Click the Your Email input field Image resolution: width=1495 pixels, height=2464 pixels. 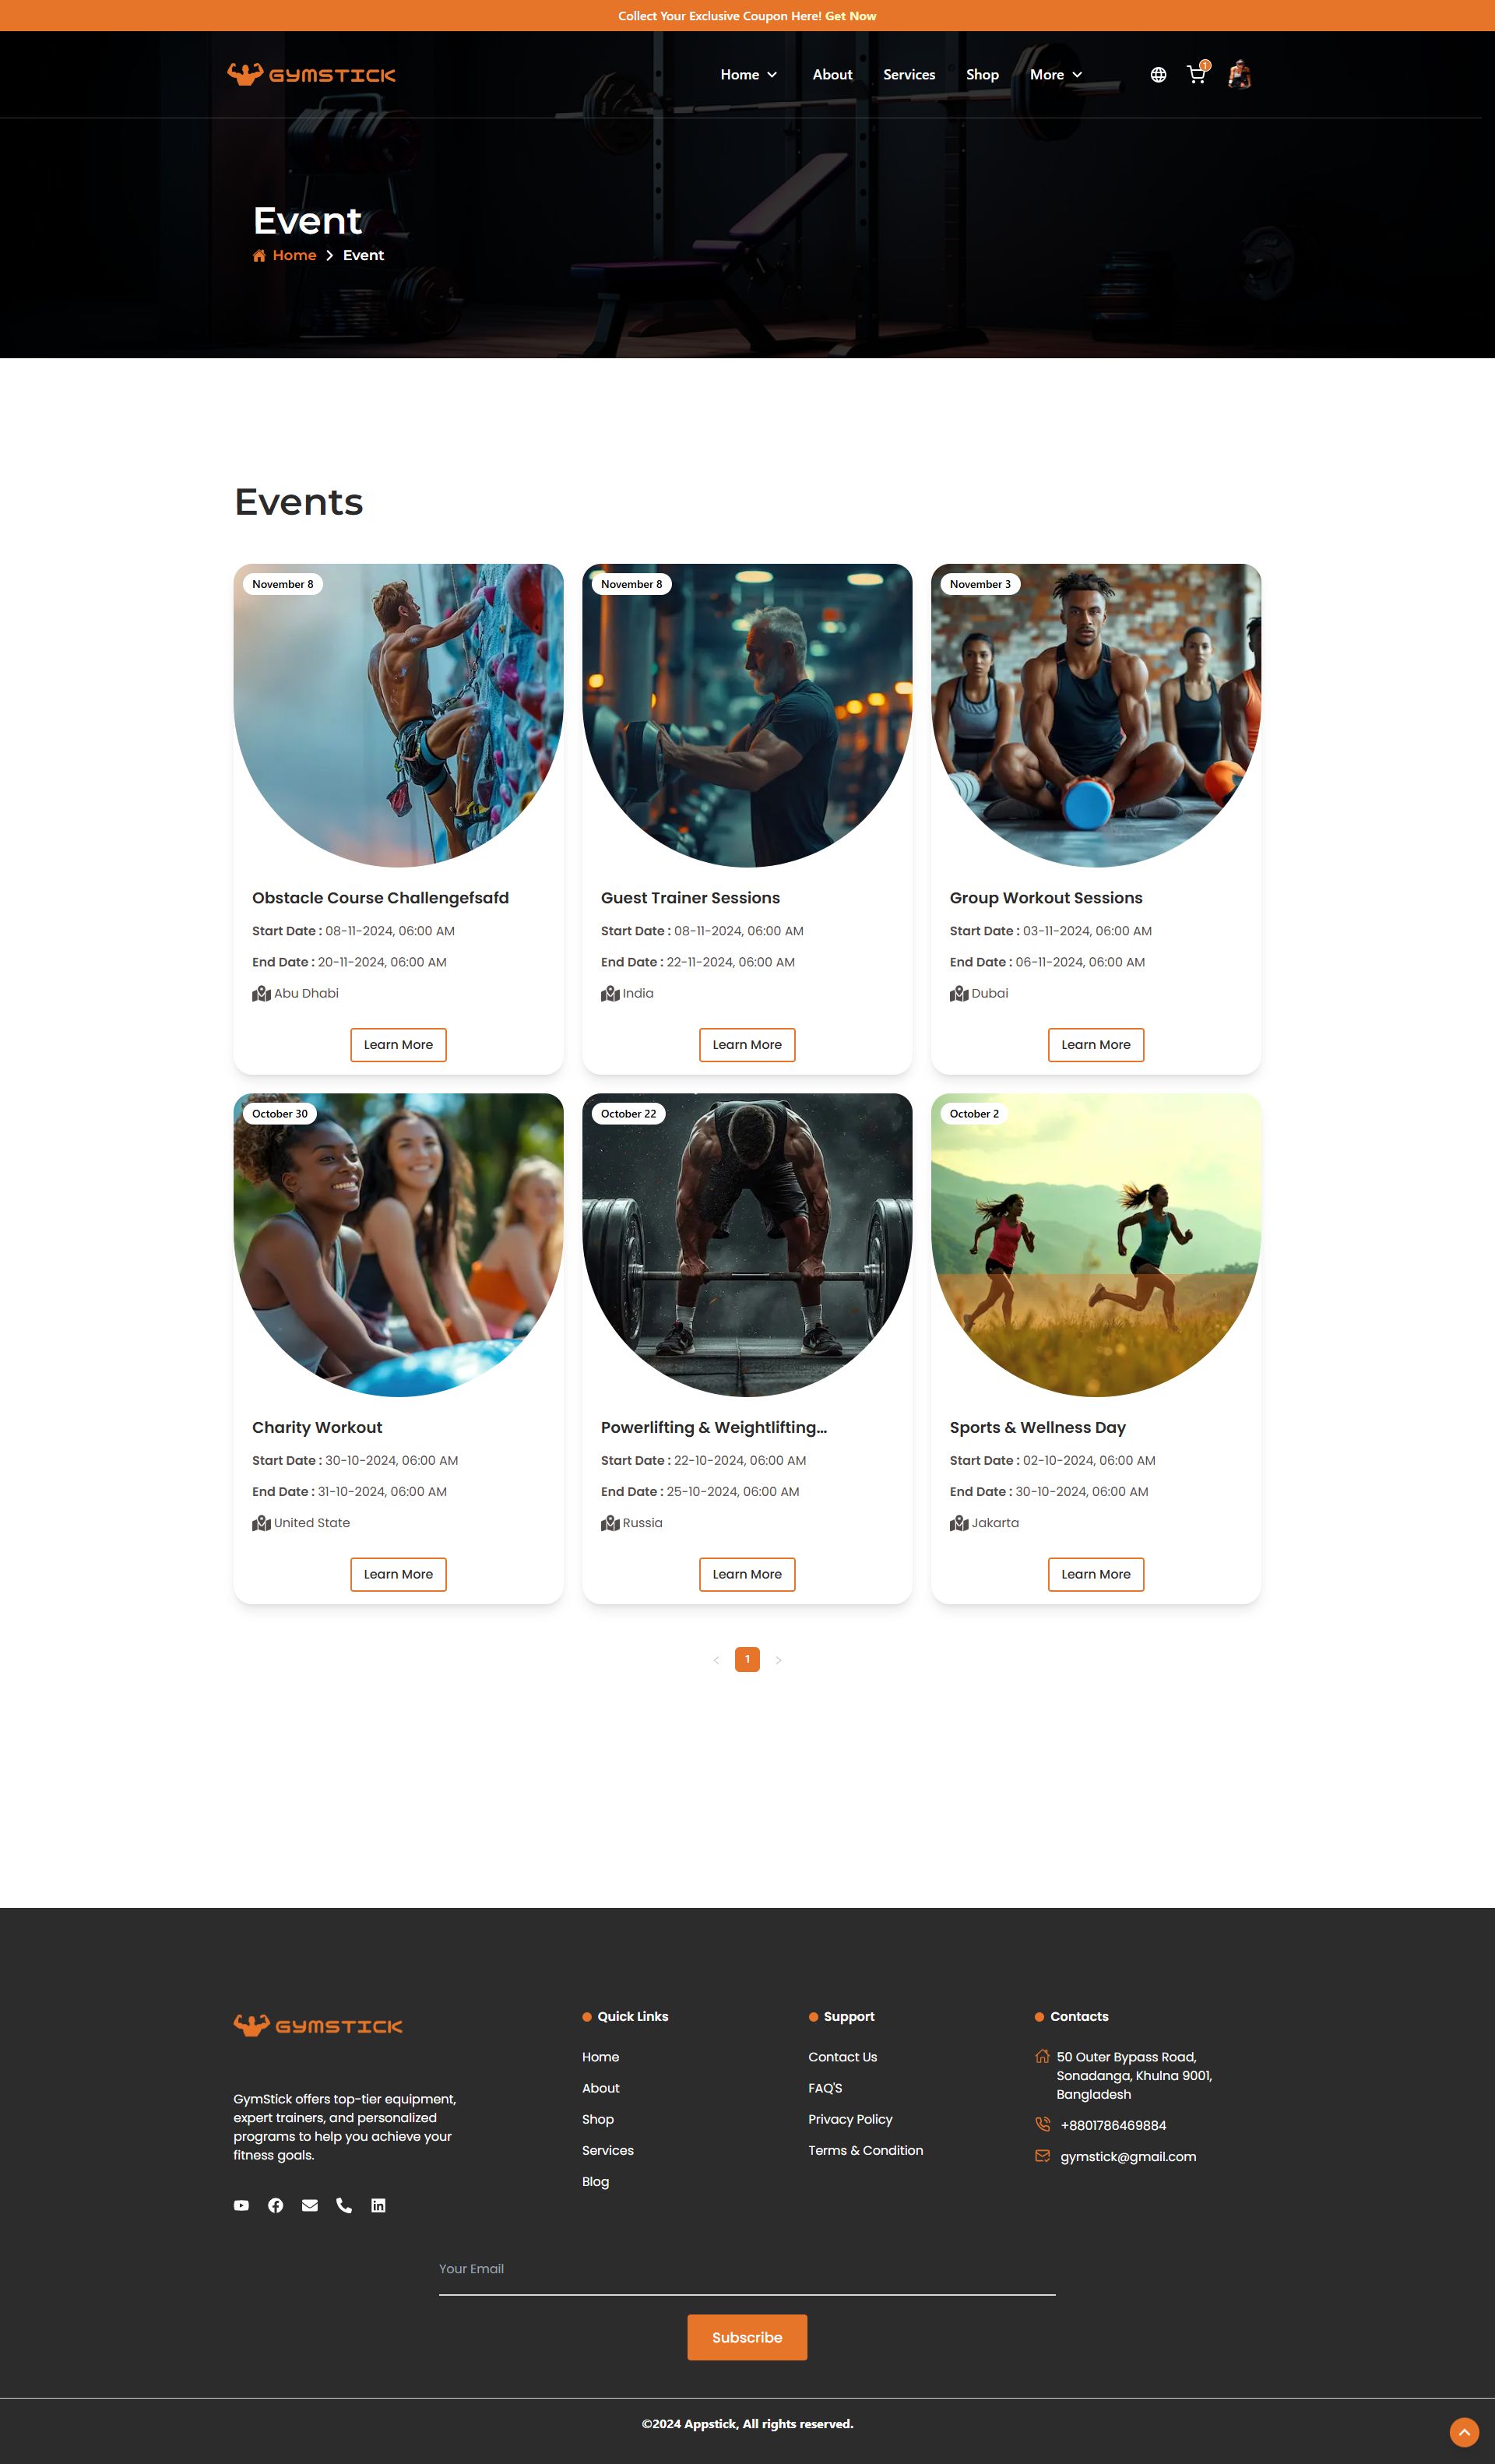click(747, 2270)
